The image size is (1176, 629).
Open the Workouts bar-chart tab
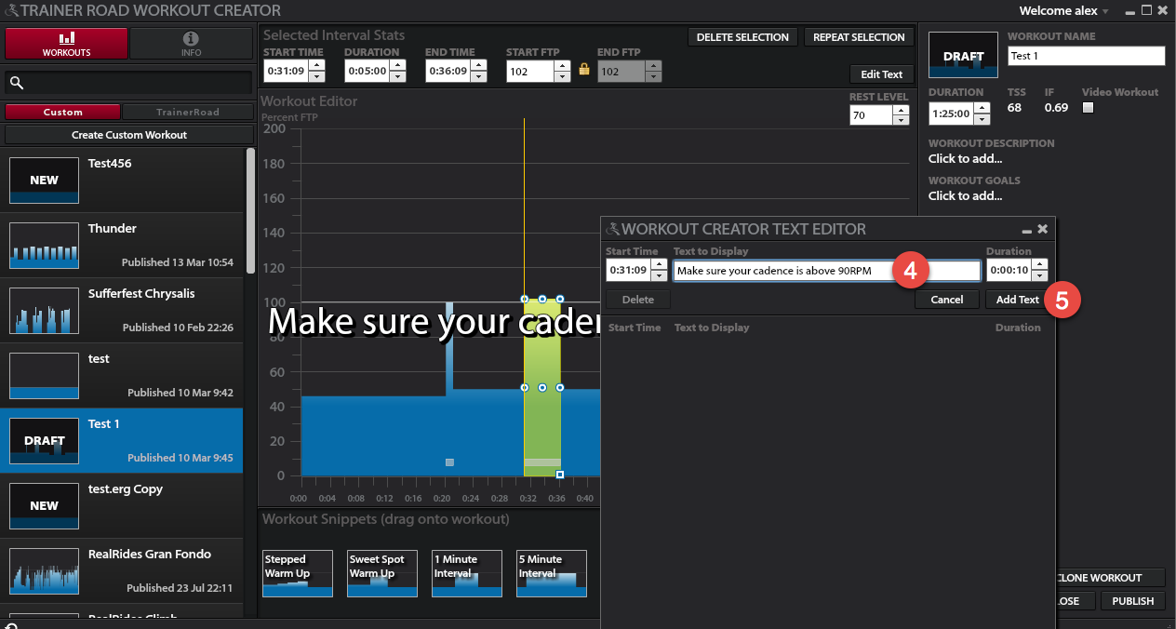66,44
